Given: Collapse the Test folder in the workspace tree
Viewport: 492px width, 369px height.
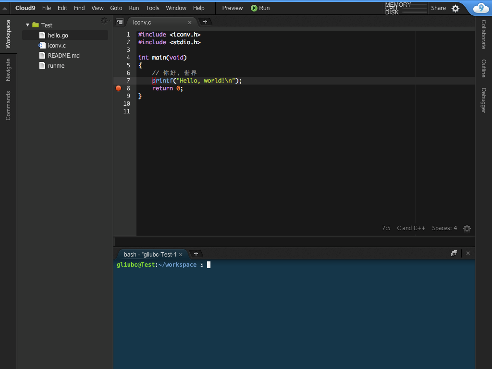Looking at the screenshot, I should coord(27,25).
